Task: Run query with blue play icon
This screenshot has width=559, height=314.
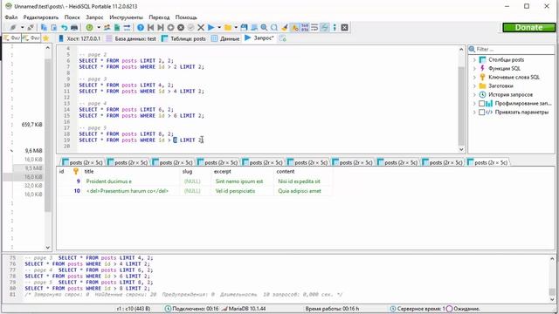Action: pos(211,27)
